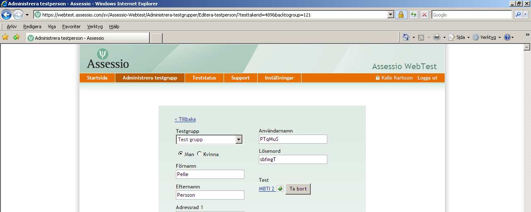Open the MBTI 2 test link
This screenshot has width=531, height=212.
point(267,189)
